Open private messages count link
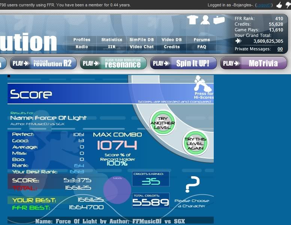 [280, 49]
